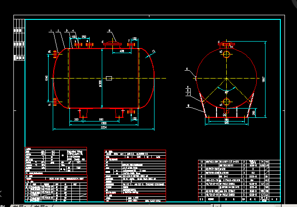This screenshot has height=207, width=297.
Task: Click the 1500 dimension text under the tank
Action: click(104, 123)
